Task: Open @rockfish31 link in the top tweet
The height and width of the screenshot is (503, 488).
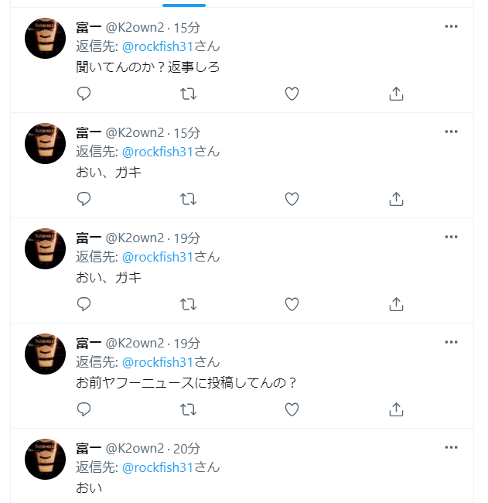Action: click(x=158, y=46)
